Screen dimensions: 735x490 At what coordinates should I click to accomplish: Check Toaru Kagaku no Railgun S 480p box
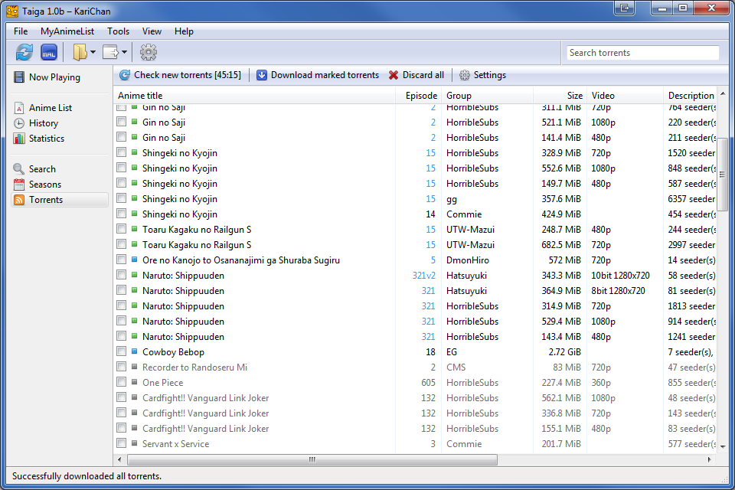coord(122,229)
